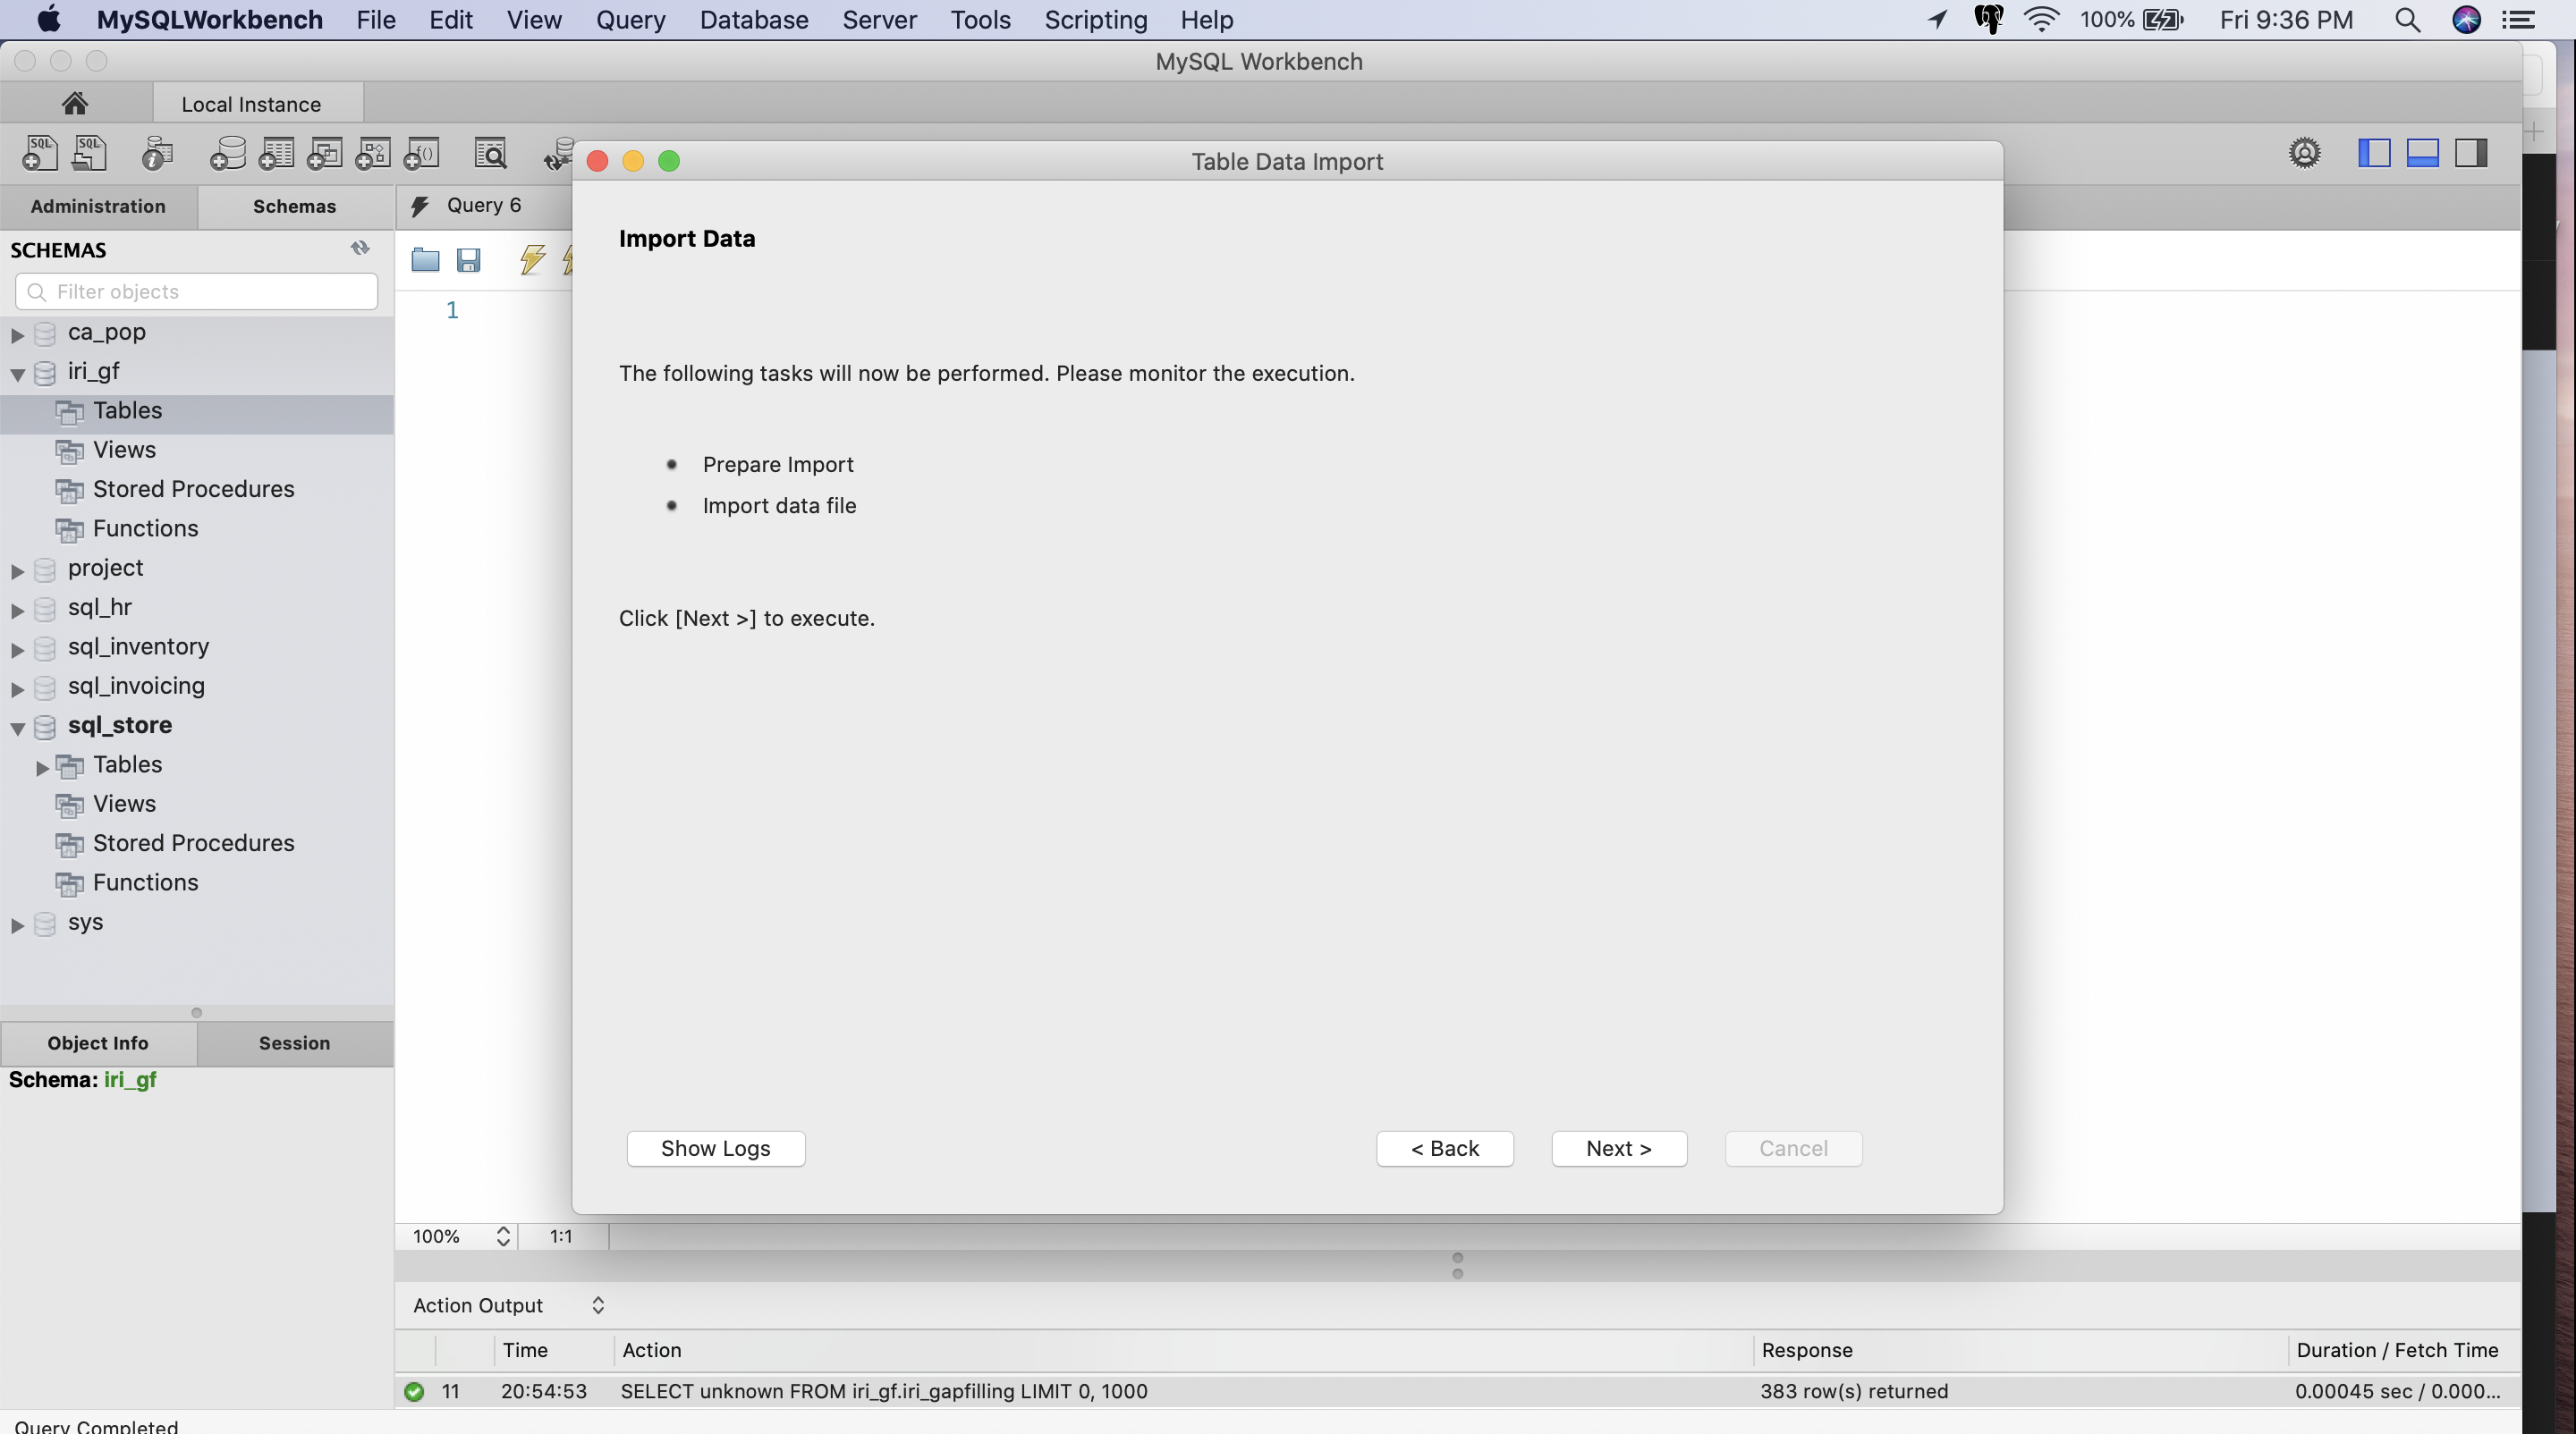The height and width of the screenshot is (1434, 2576).
Task: Click the Response column header
Action: 1806,1349
